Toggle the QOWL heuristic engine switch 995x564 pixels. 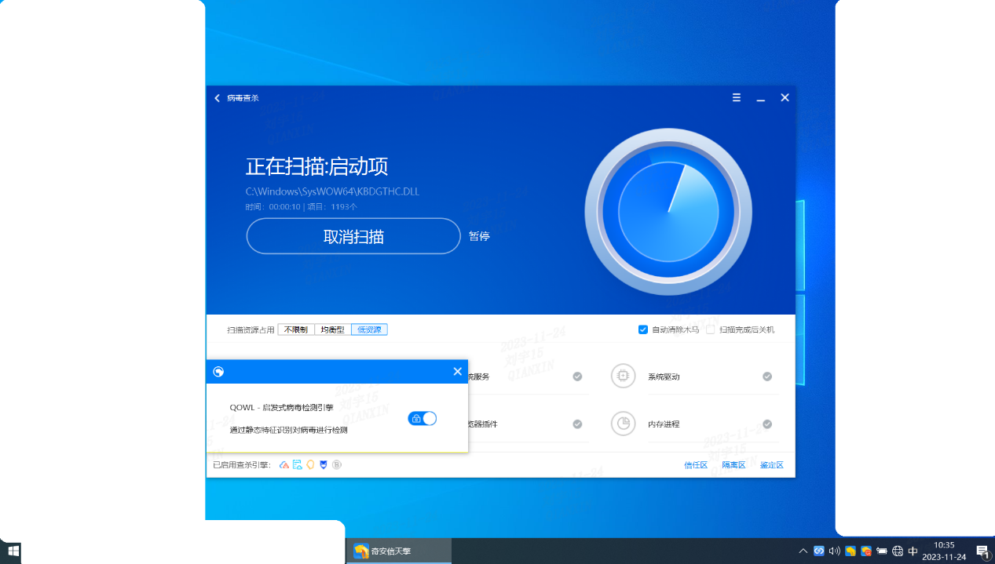pos(422,419)
